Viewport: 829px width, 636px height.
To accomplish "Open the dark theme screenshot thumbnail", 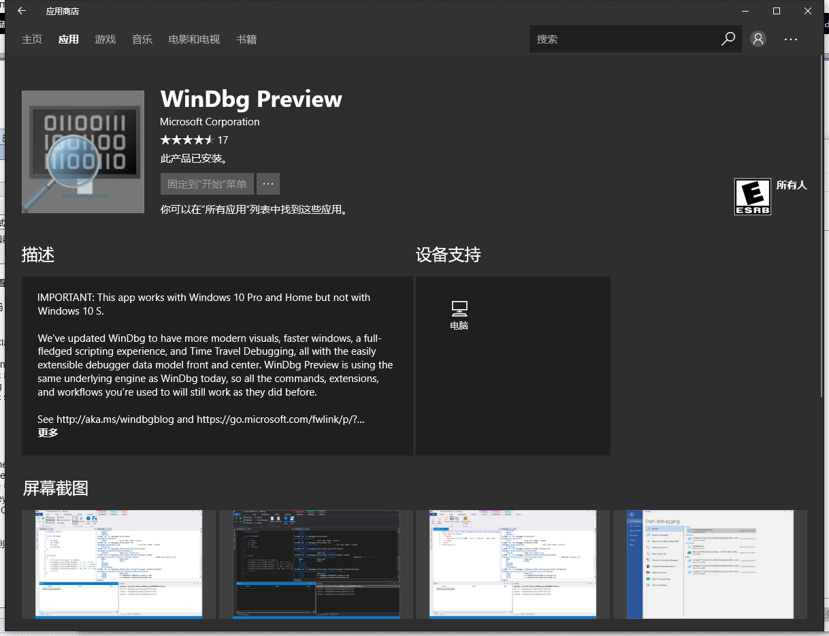I will [316, 565].
